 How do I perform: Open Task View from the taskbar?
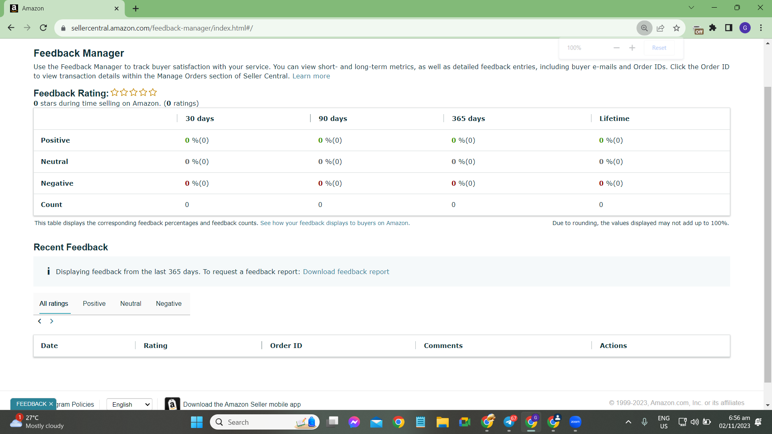(333, 422)
